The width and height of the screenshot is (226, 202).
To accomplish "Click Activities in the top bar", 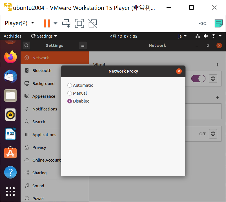I will 12,36.
